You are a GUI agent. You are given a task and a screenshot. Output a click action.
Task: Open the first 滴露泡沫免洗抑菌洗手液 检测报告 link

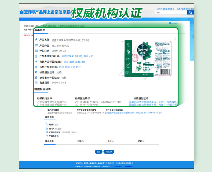153,102
